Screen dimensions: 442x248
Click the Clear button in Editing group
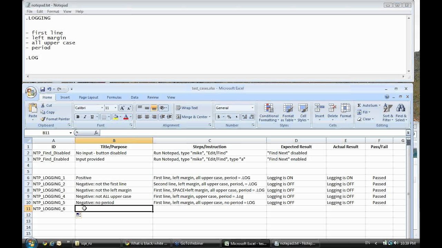[365, 119]
